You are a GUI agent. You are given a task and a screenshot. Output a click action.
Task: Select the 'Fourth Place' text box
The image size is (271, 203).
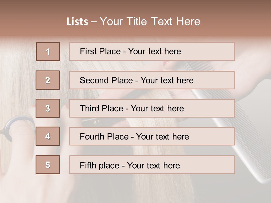pos(152,136)
